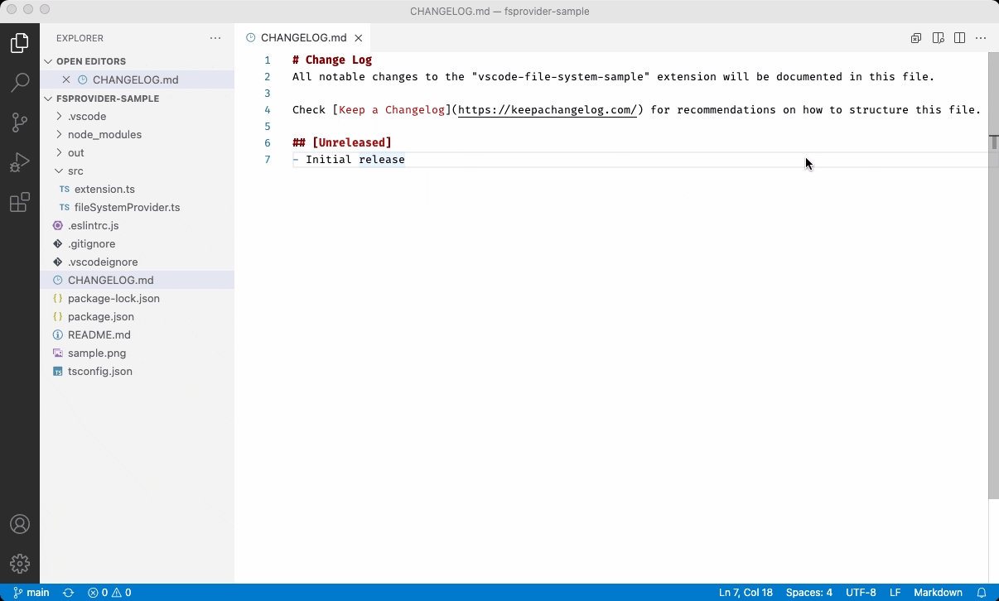The height and width of the screenshot is (601, 999).
Task: Split the editor using the split icon
Action: pos(959,38)
